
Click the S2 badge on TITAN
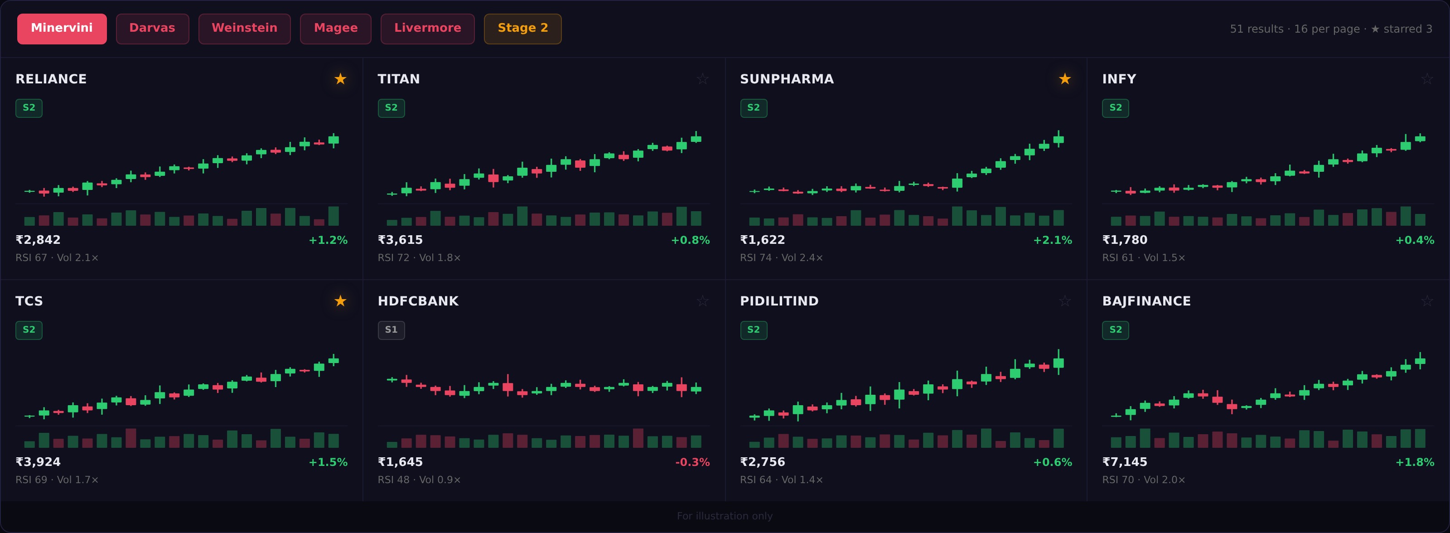pos(391,108)
